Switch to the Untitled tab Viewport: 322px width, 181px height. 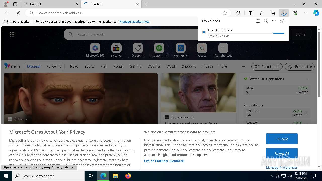[50, 4]
